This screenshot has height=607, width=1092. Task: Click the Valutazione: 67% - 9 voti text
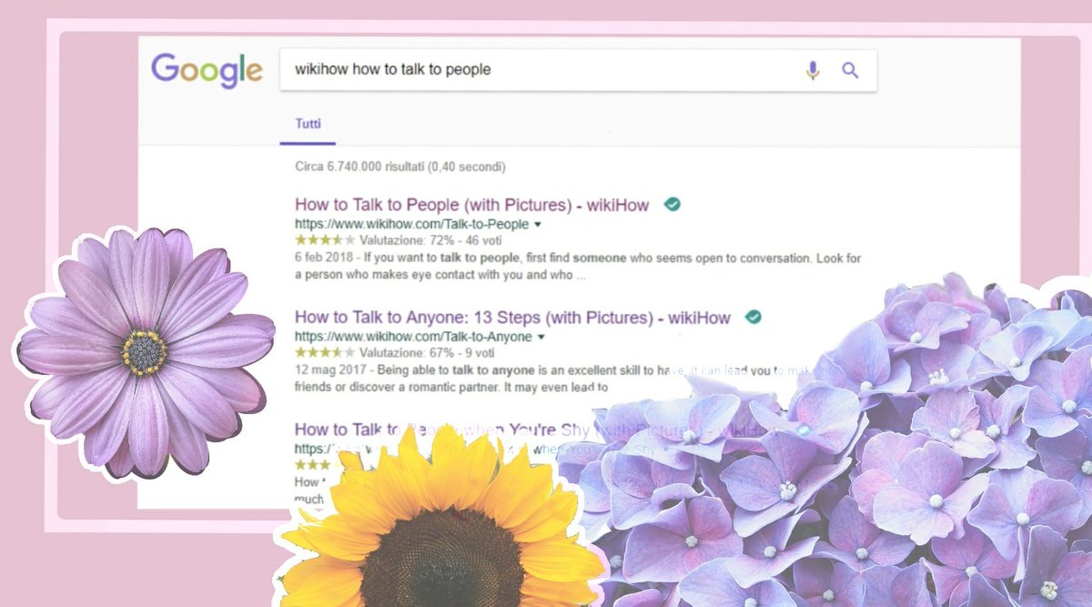click(x=427, y=352)
